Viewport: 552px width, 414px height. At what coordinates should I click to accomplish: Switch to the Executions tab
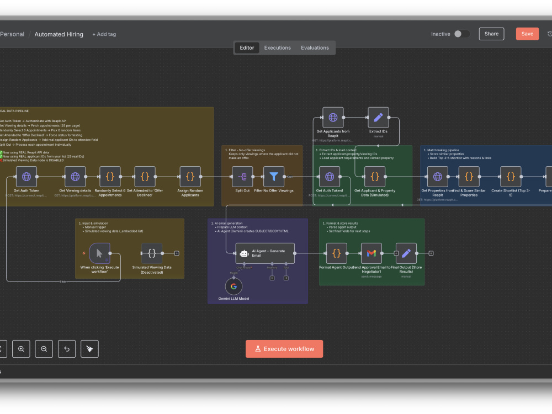[x=278, y=48]
